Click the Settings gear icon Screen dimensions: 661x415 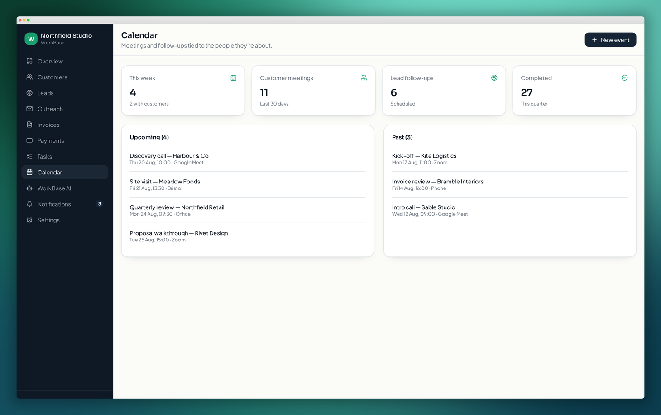[x=29, y=220]
